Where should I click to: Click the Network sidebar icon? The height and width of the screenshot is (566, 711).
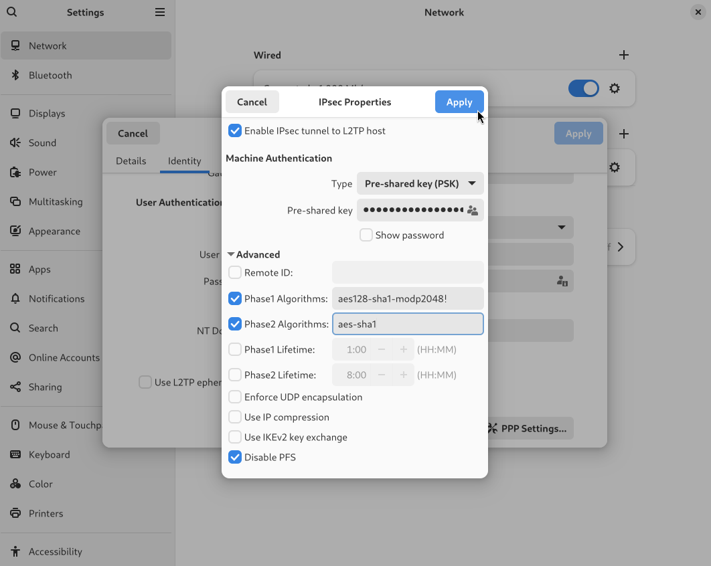[15, 45]
